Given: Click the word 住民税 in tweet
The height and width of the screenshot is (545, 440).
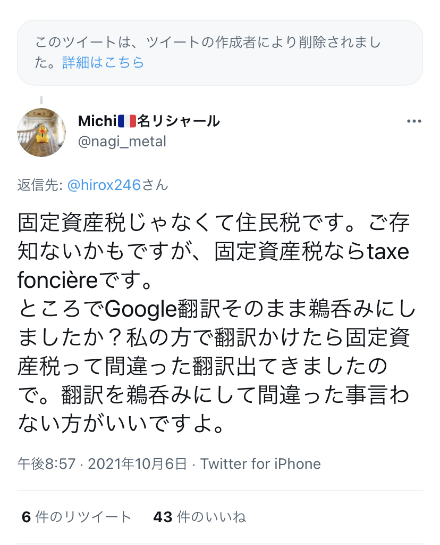Looking at the screenshot, I should 268,222.
